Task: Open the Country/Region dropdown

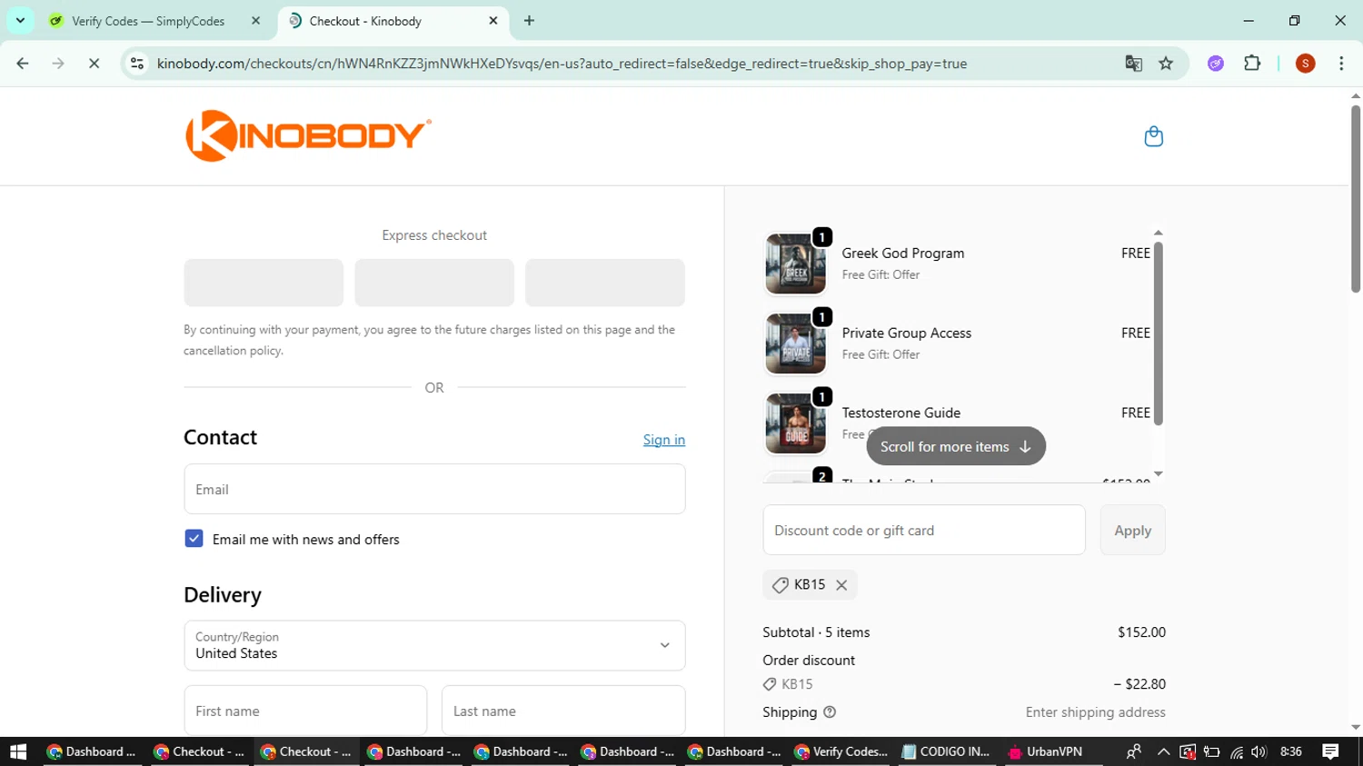Action: pyautogui.click(x=434, y=645)
